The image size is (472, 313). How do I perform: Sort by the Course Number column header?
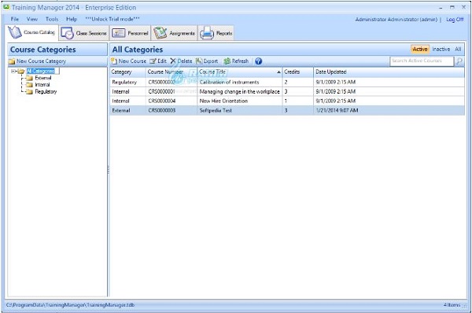point(171,72)
